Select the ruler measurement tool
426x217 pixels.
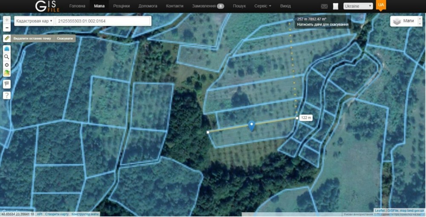coord(7,38)
